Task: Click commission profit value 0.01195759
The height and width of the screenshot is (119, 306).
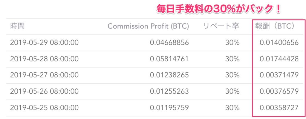Action: coord(169,107)
